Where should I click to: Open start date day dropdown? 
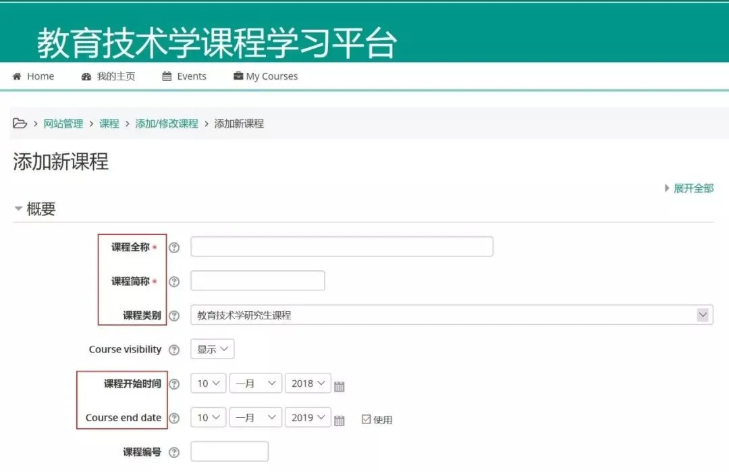[209, 383]
